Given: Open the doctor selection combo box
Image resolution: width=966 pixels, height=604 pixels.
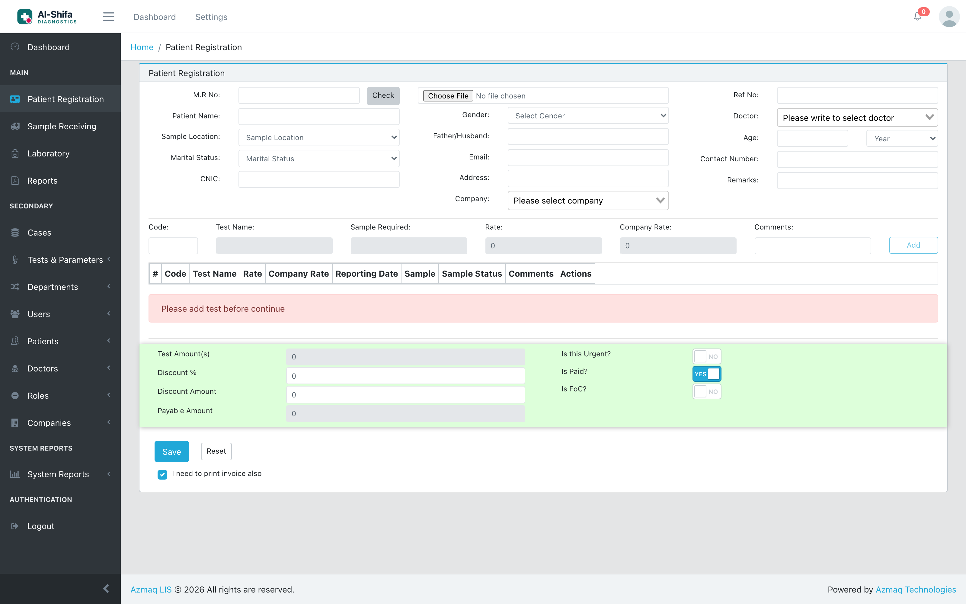Looking at the screenshot, I should click(857, 118).
